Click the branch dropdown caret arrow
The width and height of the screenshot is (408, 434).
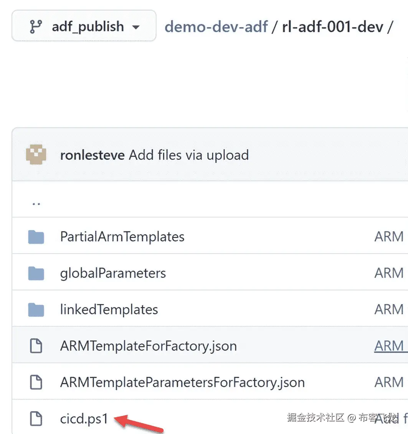(135, 27)
